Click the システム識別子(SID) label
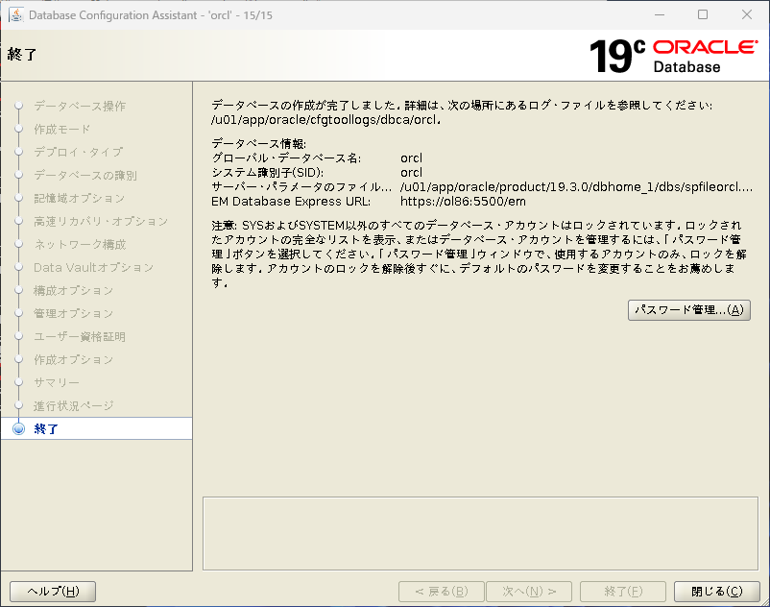 (x=268, y=172)
